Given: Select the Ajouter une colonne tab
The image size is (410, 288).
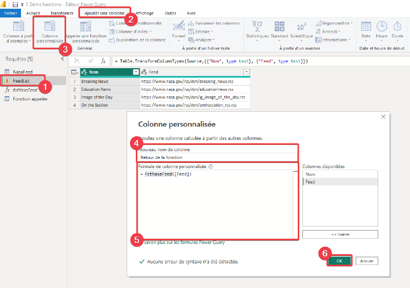Looking at the screenshot, I should pos(105,13).
